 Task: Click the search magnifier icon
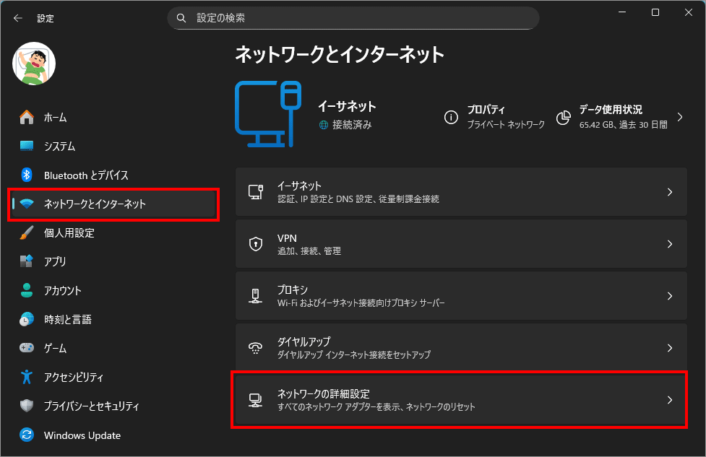pyautogui.click(x=181, y=18)
